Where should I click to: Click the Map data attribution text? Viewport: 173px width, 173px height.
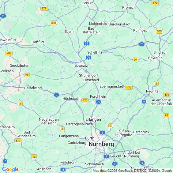pyautogui.click(x=133, y=171)
